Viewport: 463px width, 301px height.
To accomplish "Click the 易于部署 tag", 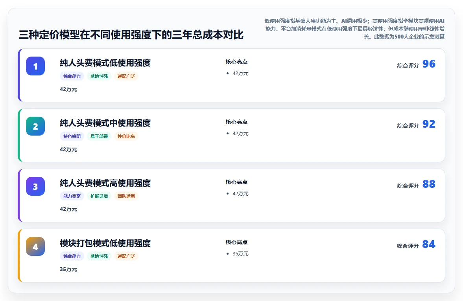I will pos(99,136).
